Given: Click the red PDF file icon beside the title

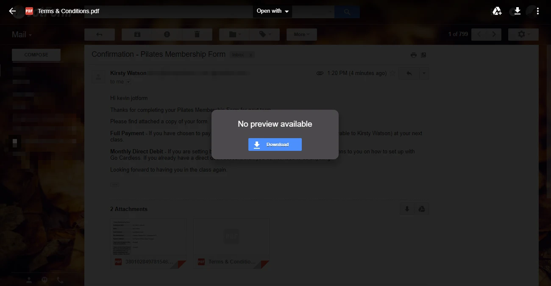Looking at the screenshot, I should (29, 11).
